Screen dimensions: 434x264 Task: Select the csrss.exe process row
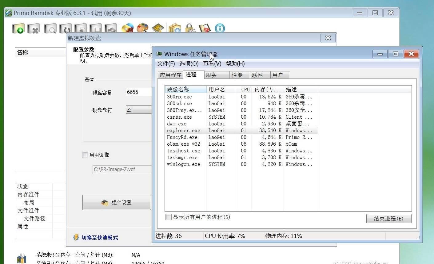coord(241,117)
